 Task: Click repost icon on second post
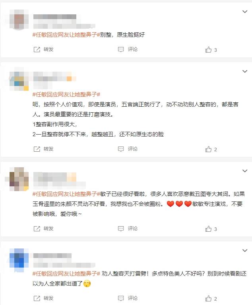click(x=37, y=149)
